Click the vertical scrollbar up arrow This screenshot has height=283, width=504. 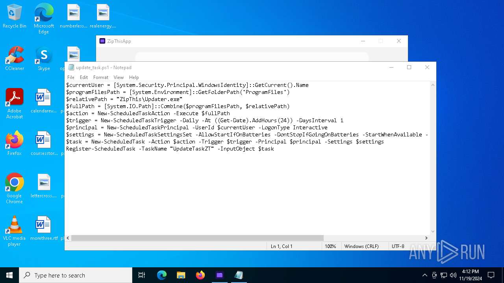433,85
